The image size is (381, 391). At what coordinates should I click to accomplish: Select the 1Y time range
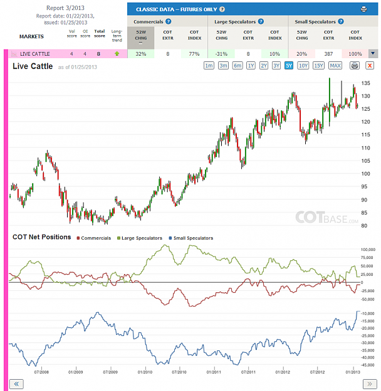251,66
